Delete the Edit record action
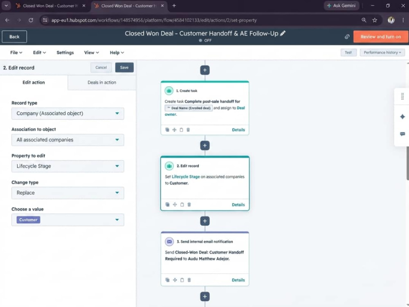The image size is (409, 307). point(189,204)
